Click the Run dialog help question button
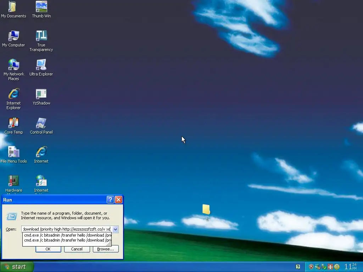This screenshot has width=363, height=272. point(110,199)
